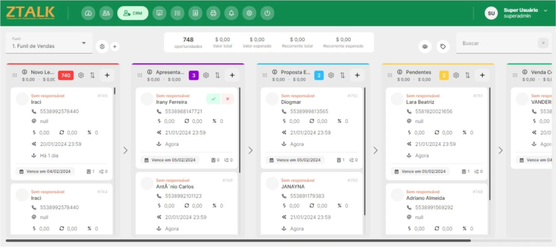The height and width of the screenshot is (247, 556).
Task: Click phone number 5538988147721
Action: (x=184, y=111)
